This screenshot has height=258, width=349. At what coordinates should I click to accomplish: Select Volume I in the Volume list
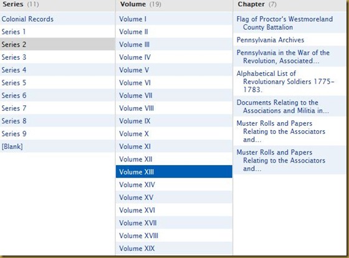(x=174, y=19)
